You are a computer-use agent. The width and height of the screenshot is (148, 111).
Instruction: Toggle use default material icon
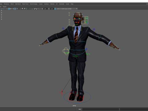[11, 9]
